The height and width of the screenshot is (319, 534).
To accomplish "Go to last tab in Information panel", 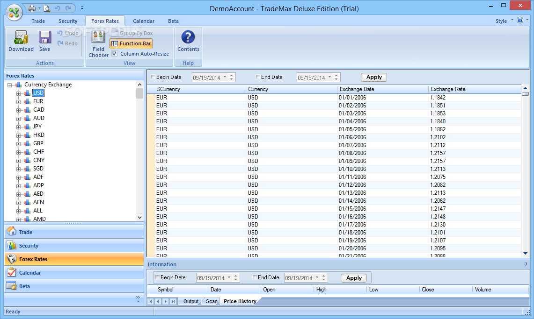I will pyautogui.click(x=173, y=301).
